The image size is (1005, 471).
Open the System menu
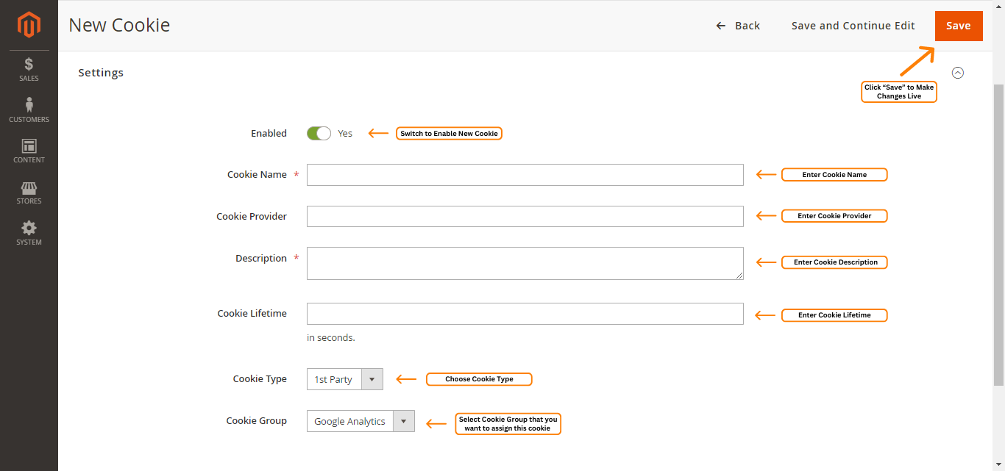tap(29, 234)
